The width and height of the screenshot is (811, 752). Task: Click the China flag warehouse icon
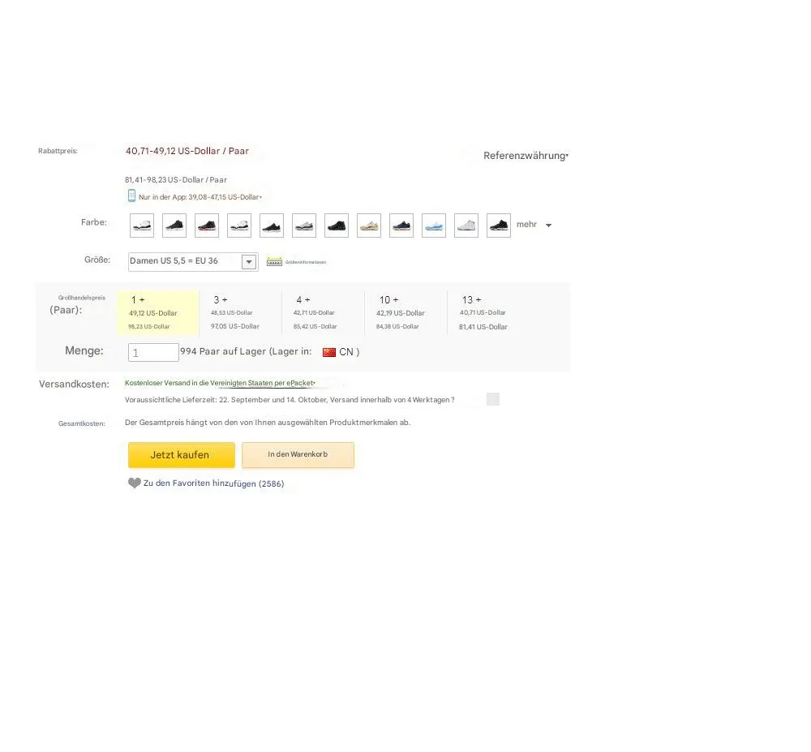328,352
